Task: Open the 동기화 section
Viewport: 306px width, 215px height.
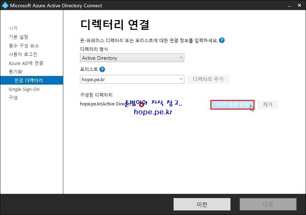Action: [x=15, y=71]
